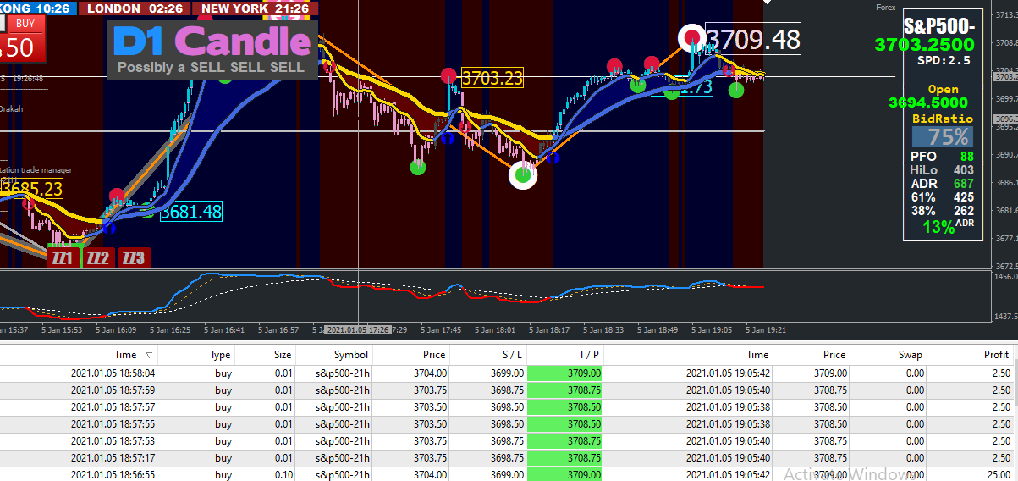Click the PFO 88 row in info panel
Screen dimensions: 1018x481
[942, 156]
